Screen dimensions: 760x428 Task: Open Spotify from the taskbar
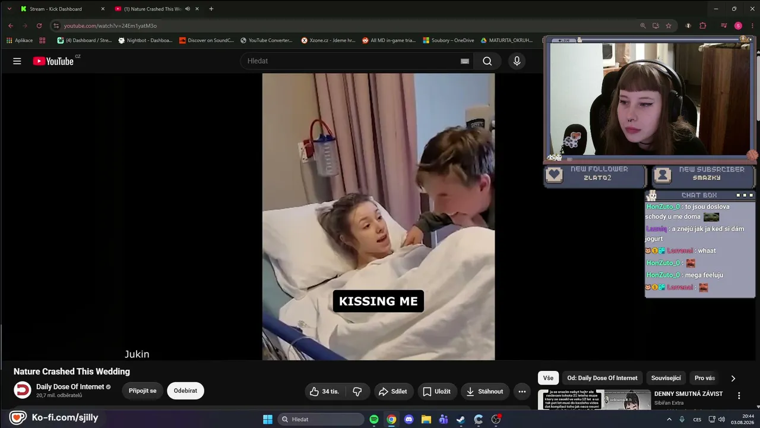click(x=374, y=419)
